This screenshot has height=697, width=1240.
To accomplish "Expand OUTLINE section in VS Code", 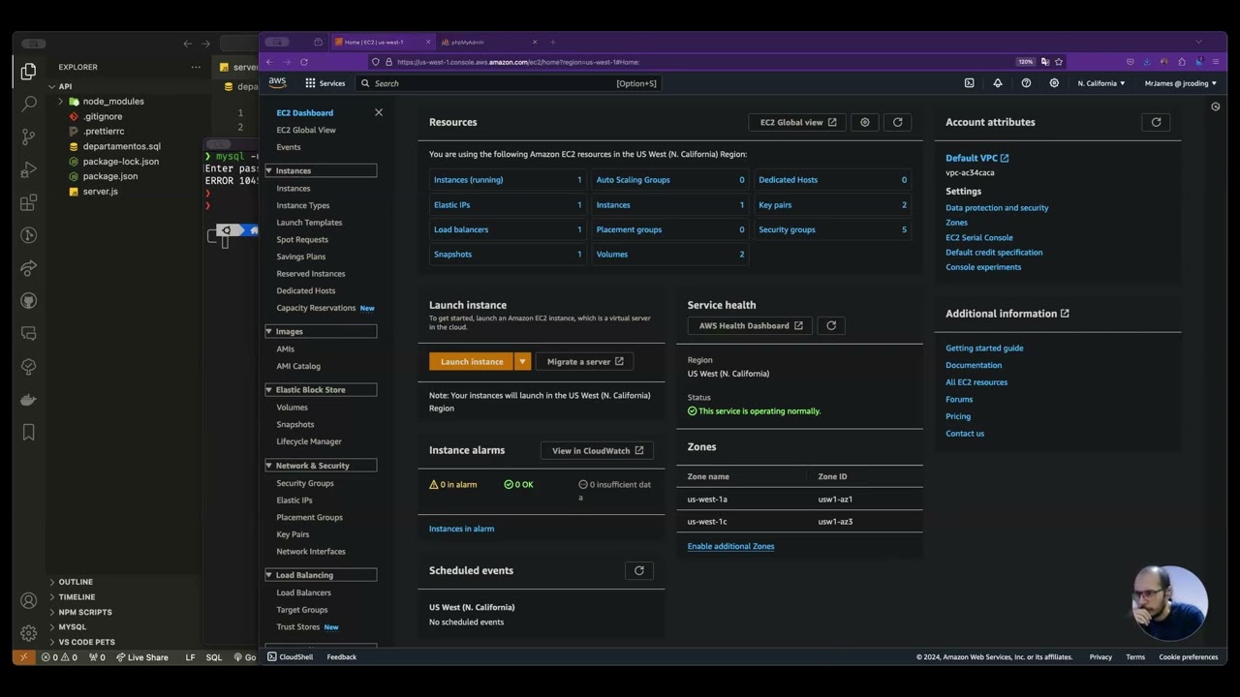I will click(76, 582).
